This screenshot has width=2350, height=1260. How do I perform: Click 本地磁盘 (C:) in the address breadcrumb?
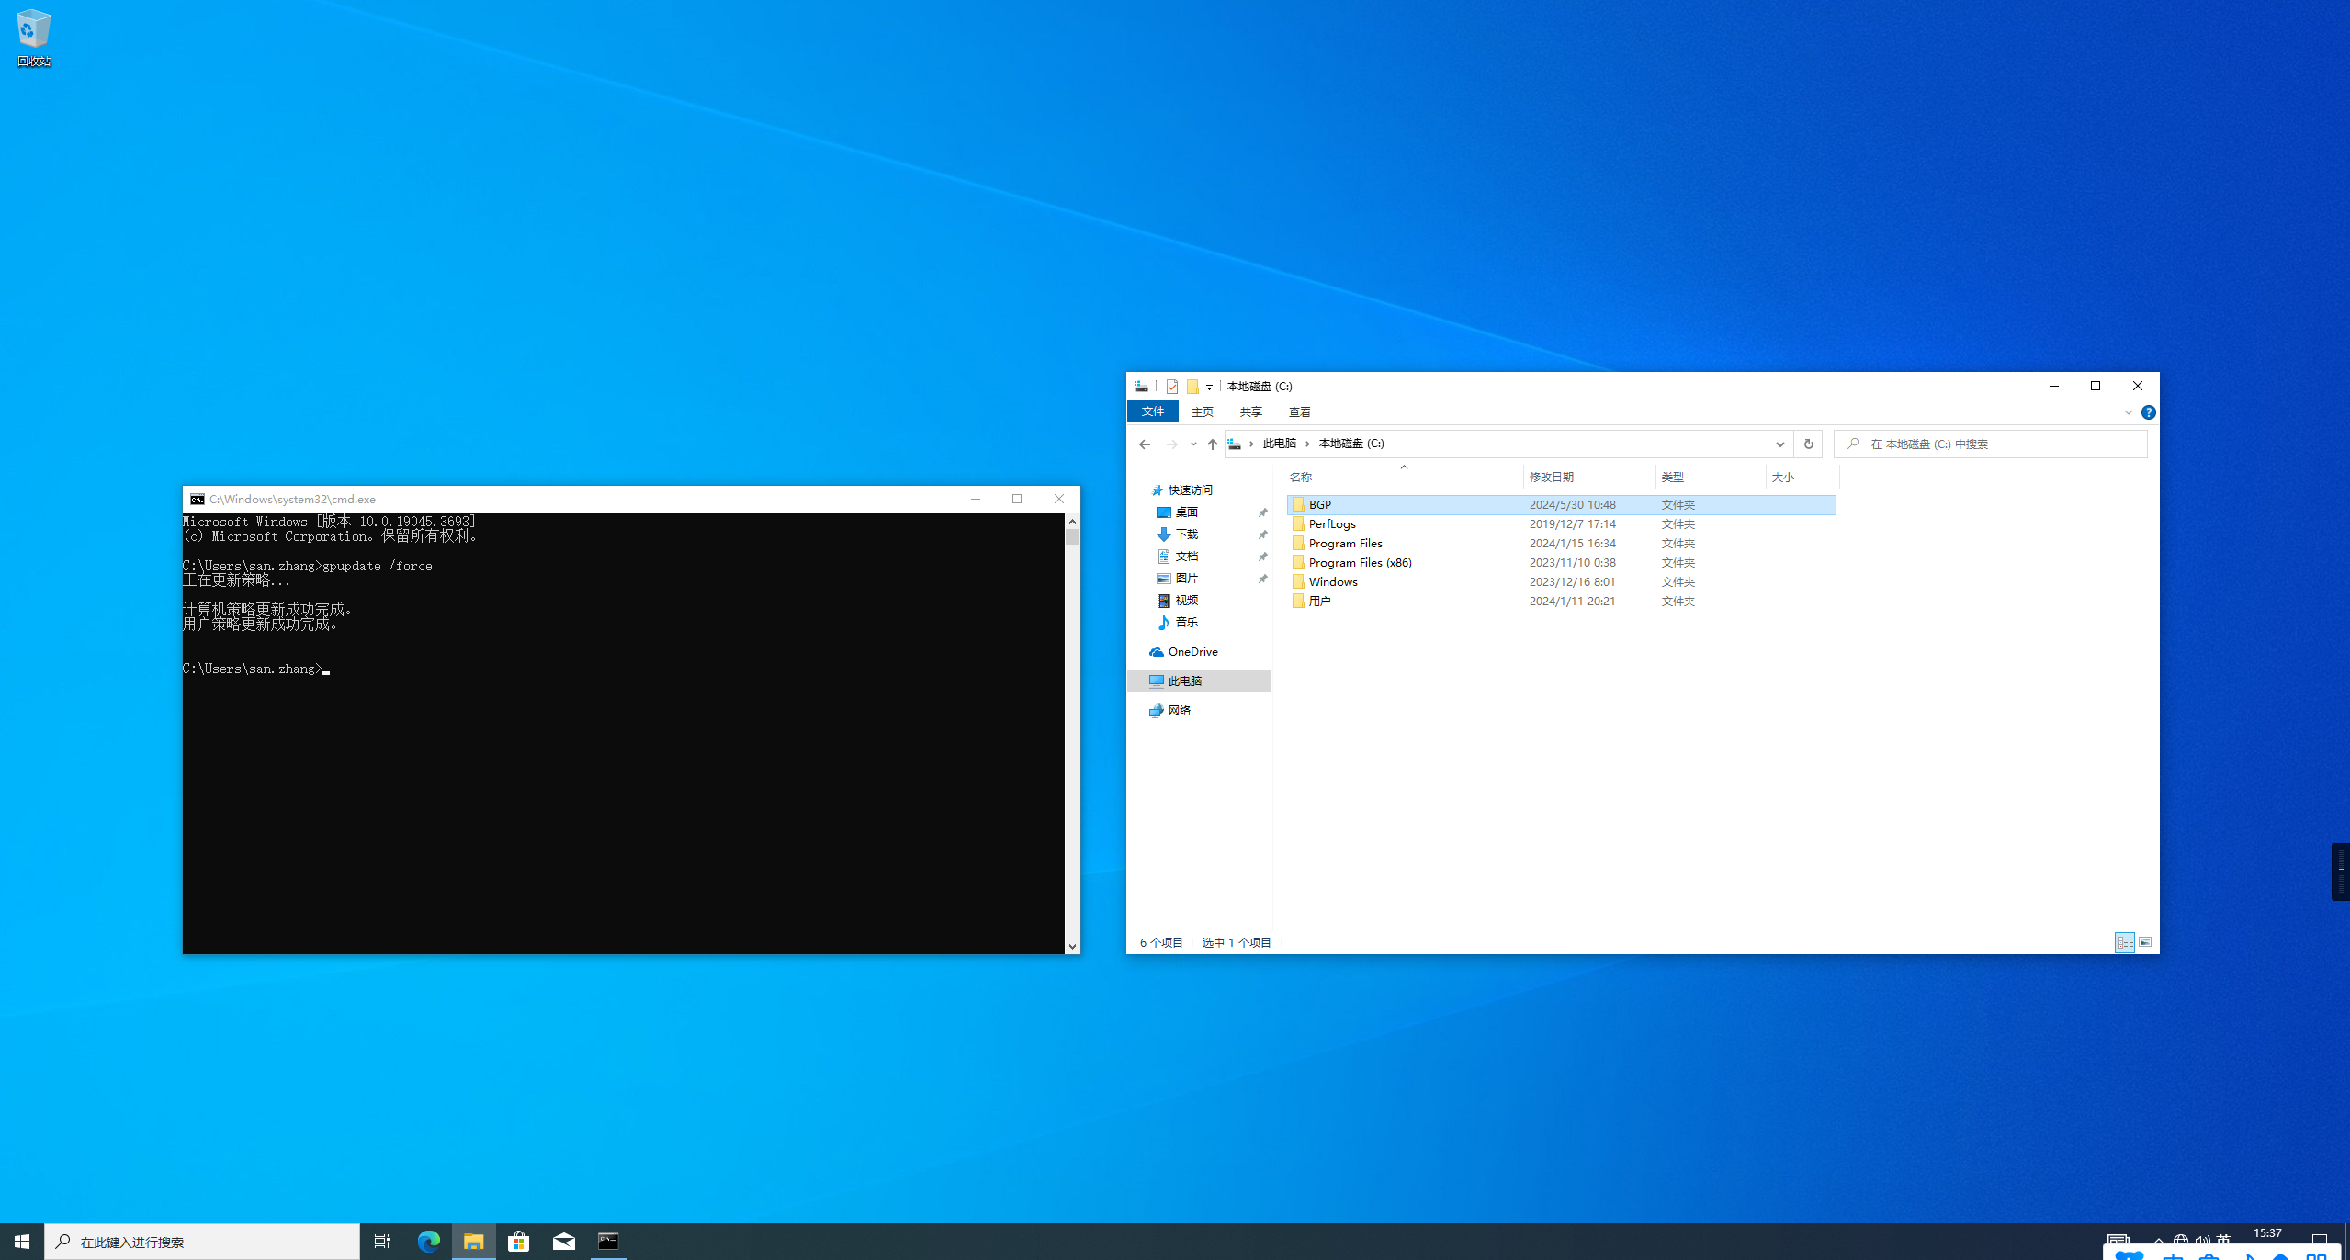1350,444
